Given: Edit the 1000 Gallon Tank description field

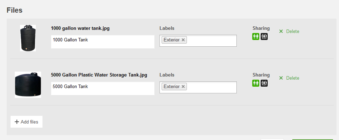Looking at the screenshot, I should tap(103, 42).
